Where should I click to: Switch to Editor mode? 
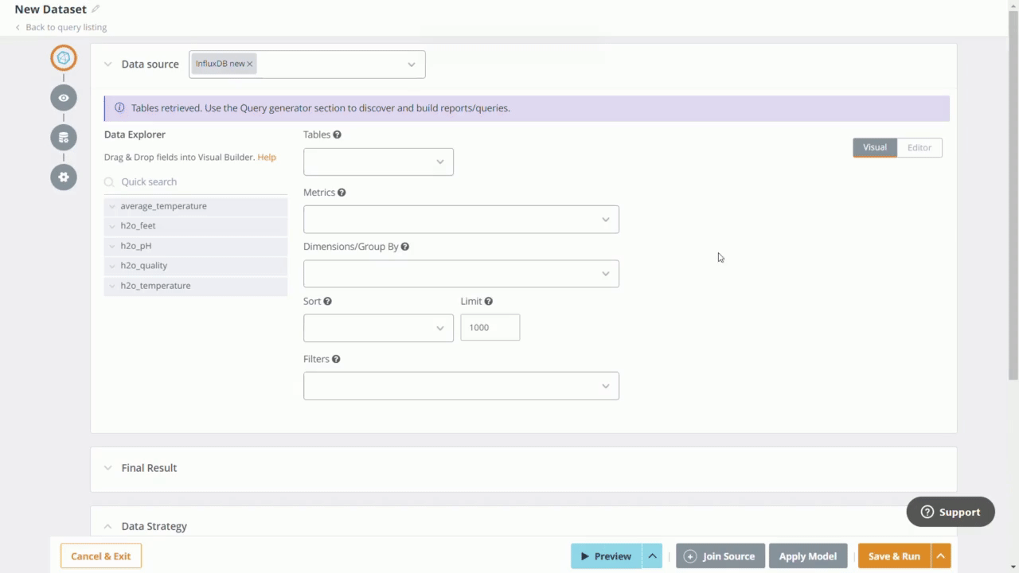click(x=919, y=146)
